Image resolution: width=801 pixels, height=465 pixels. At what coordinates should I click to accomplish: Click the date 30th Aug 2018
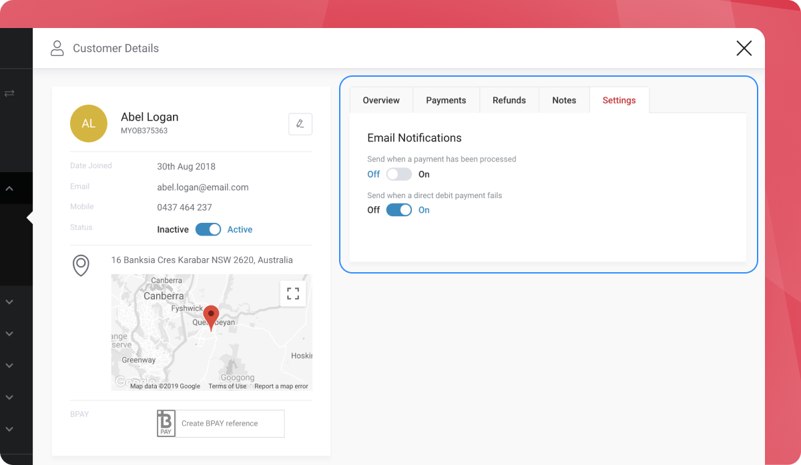click(x=186, y=167)
